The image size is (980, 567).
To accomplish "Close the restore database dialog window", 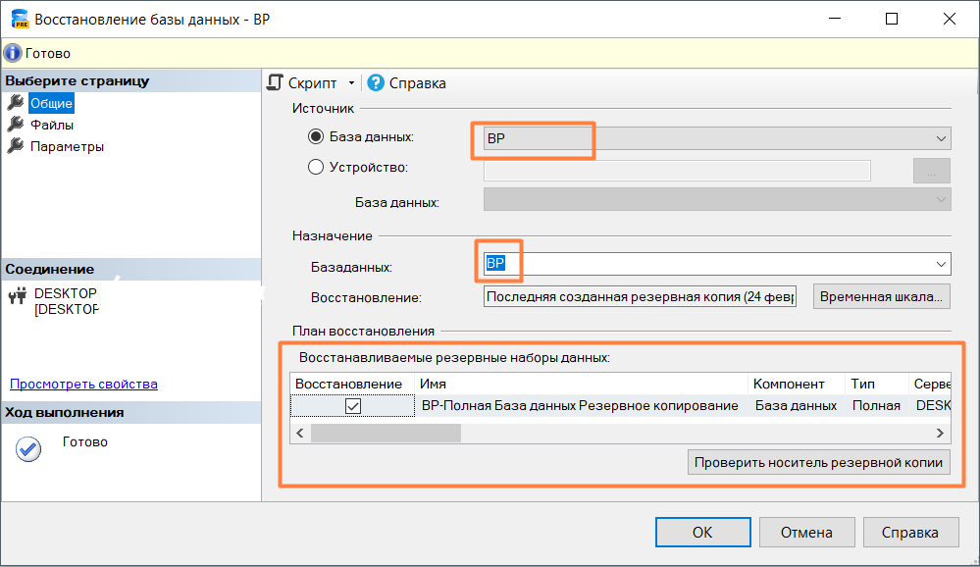I will [x=950, y=20].
